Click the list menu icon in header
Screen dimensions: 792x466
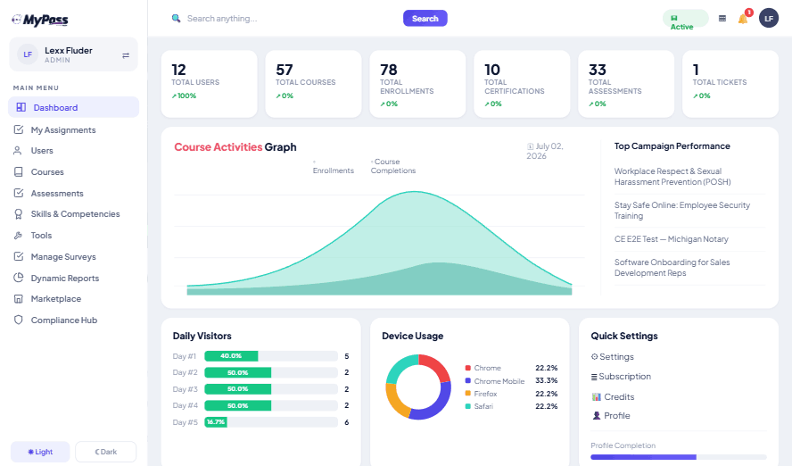click(x=722, y=19)
